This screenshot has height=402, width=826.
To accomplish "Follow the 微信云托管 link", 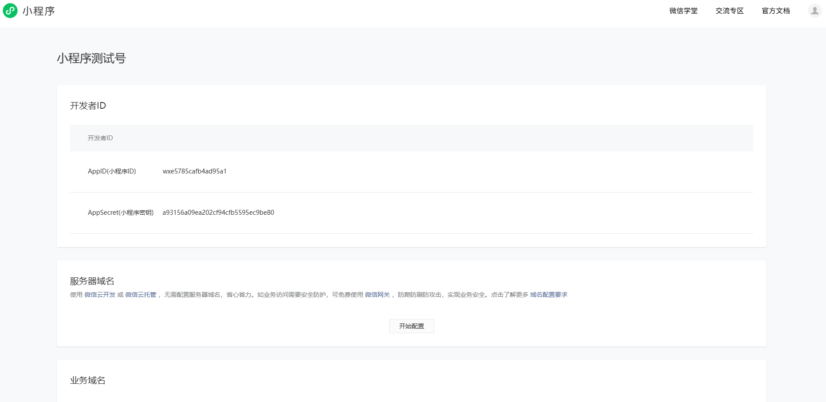I will point(141,295).
